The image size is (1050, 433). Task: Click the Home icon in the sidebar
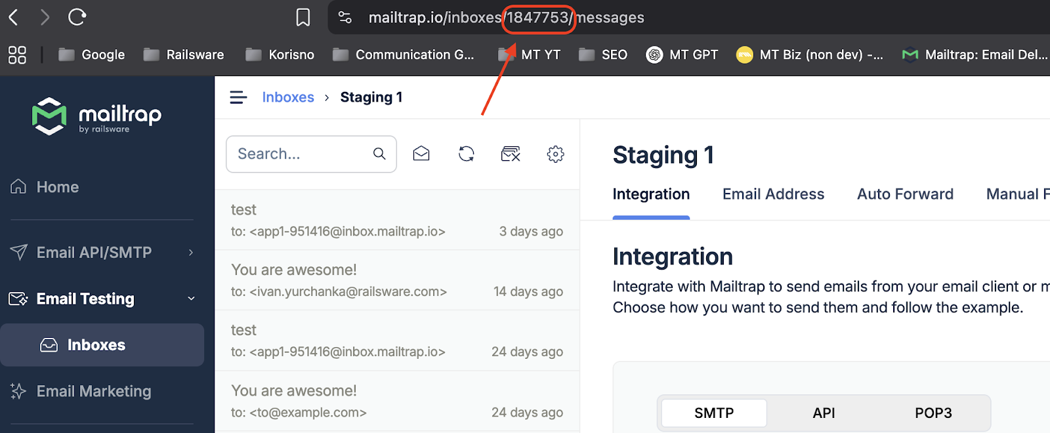pyautogui.click(x=18, y=187)
